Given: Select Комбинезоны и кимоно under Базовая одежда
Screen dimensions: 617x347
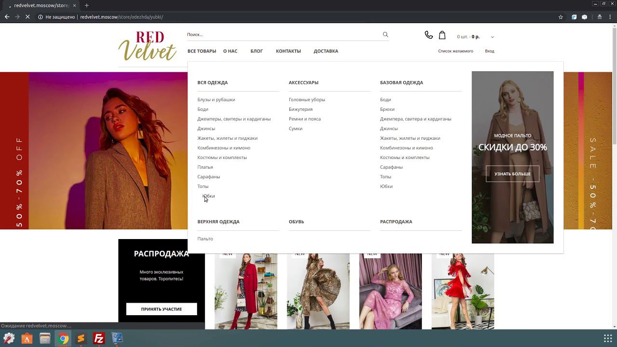Looking at the screenshot, I should click(406, 147).
